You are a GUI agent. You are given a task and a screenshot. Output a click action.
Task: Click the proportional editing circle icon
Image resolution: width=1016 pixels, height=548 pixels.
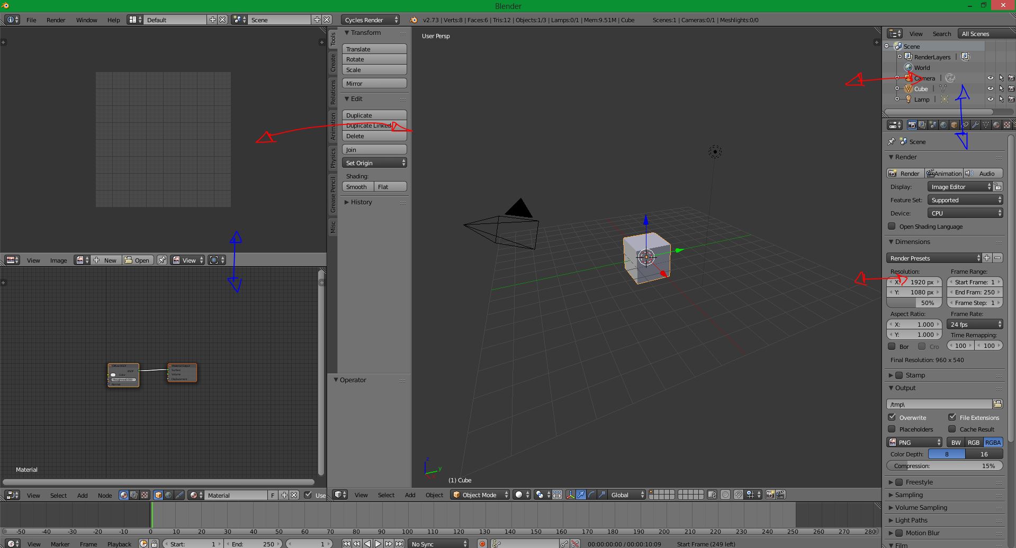tap(725, 495)
